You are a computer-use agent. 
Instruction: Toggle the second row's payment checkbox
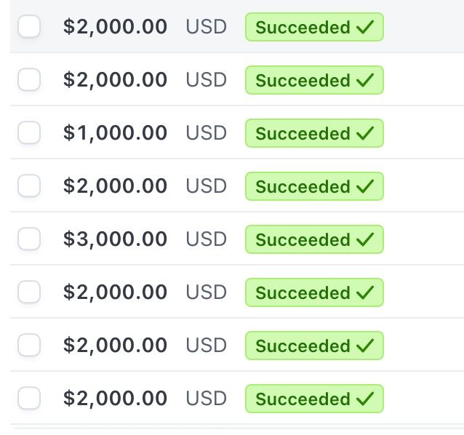pyautogui.click(x=29, y=80)
